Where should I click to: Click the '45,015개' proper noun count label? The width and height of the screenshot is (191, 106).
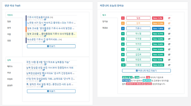[x=147, y=80]
